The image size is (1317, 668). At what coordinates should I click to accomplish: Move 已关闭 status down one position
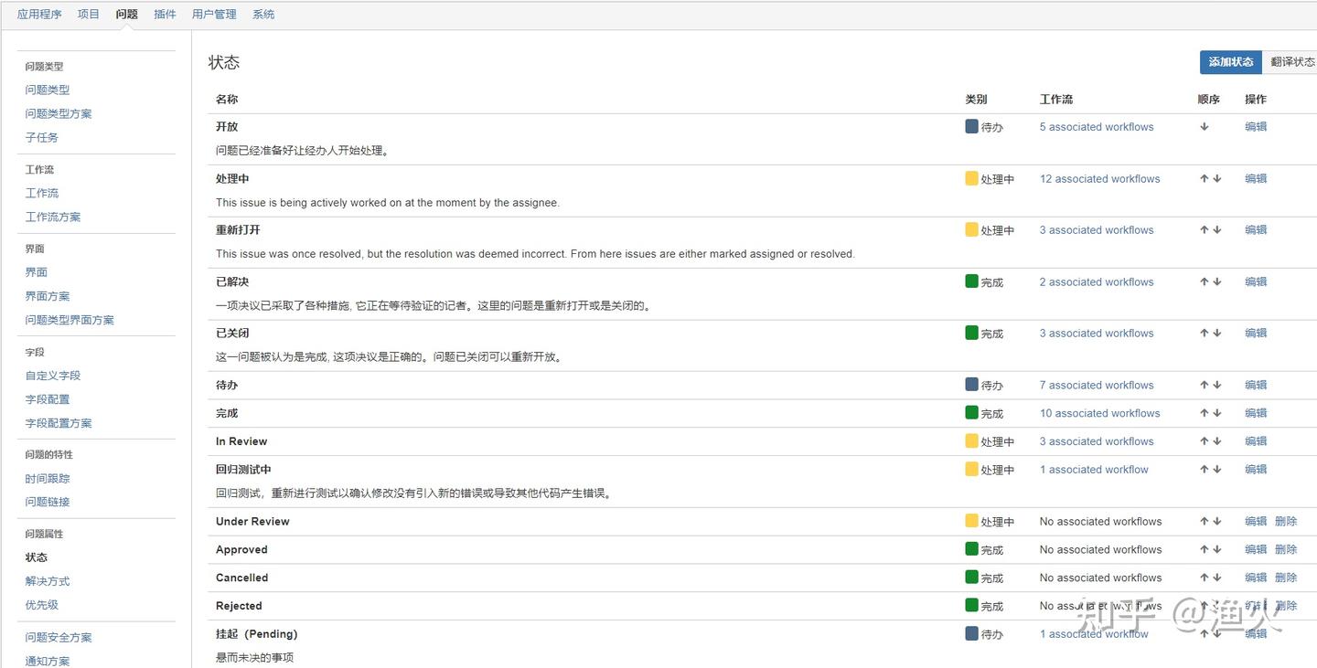[1217, 334]
